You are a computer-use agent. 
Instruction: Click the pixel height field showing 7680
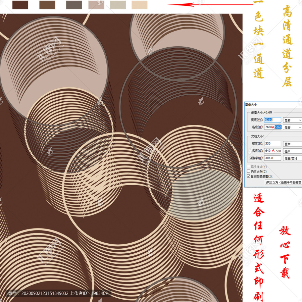click(x=273, y=127)
